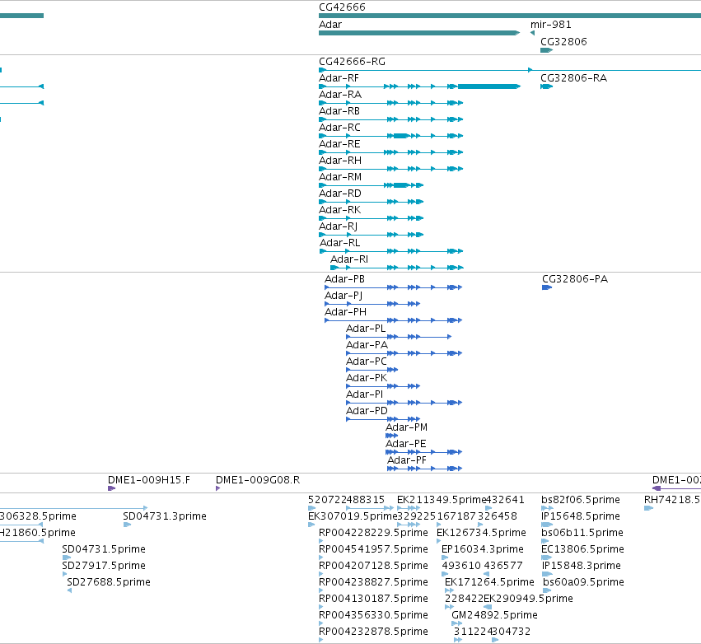Click the thick exon block of Adar-RF
This screenshot has width=701, height=644.
[x=488, y=86]
